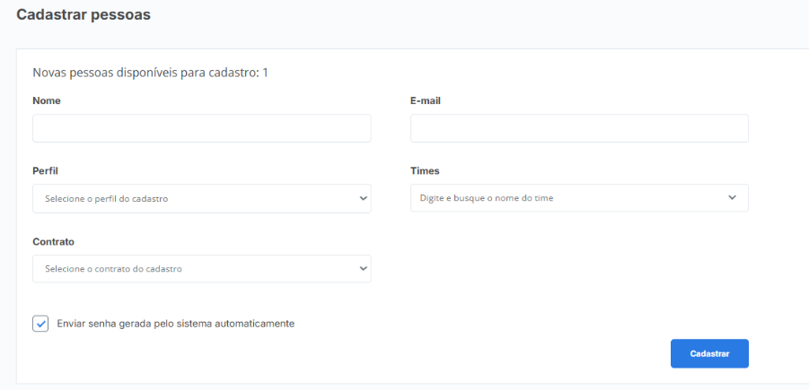Click 'Digite e busque o nome do time' placeholder
This screenshot has width=809, height=390.
(x=487, y=198)
